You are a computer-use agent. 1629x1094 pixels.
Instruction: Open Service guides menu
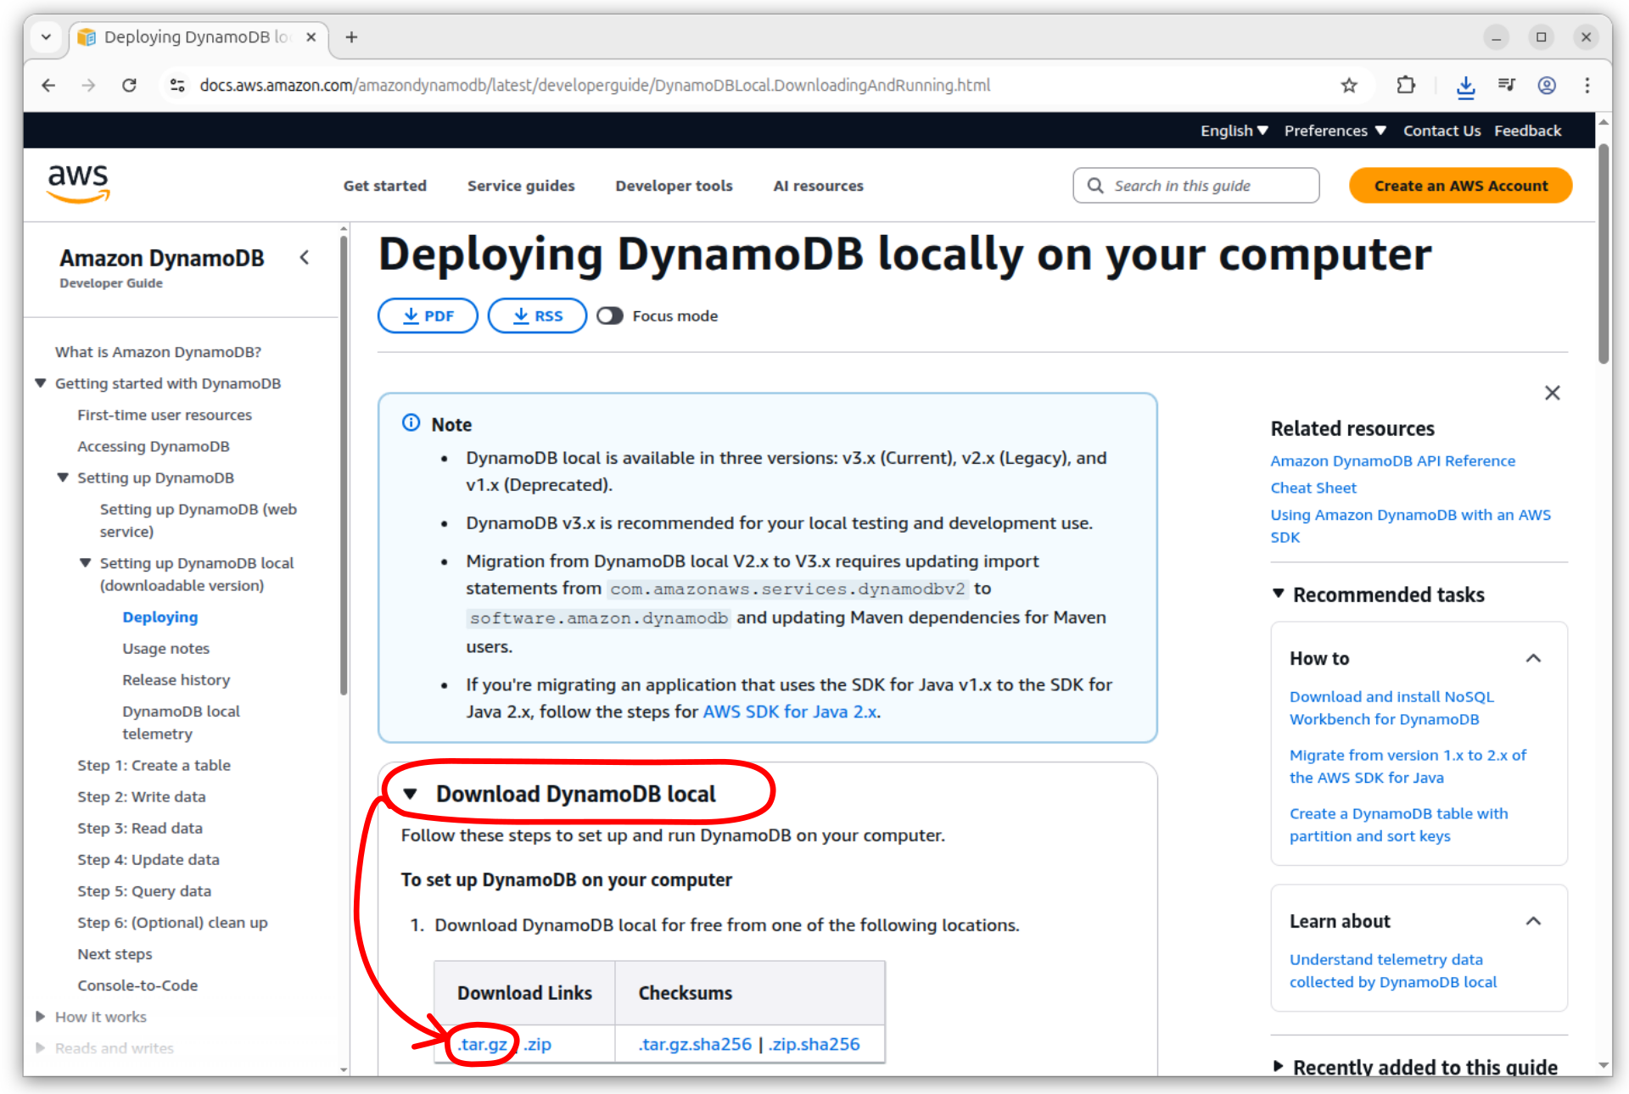point(520,186)
